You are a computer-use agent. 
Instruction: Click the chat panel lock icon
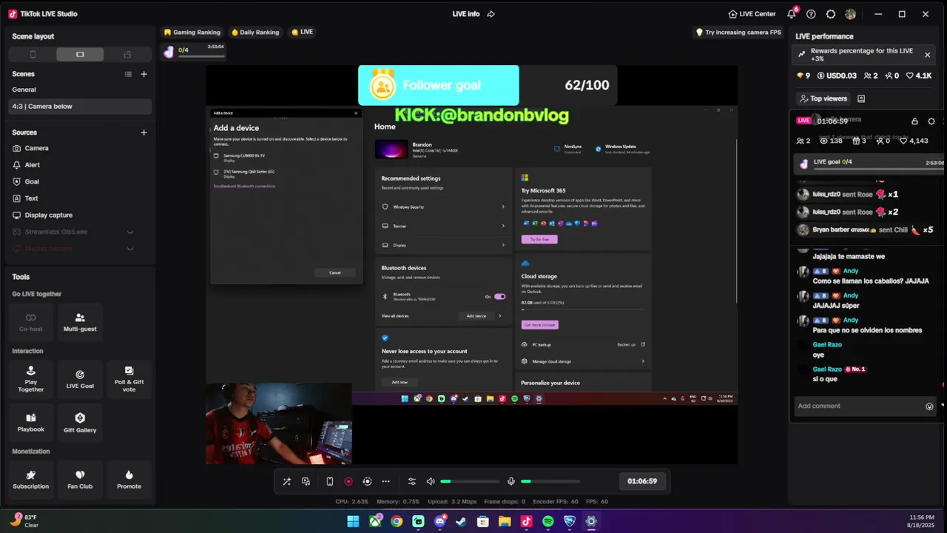[x=914, y=121]
